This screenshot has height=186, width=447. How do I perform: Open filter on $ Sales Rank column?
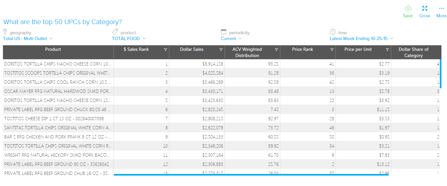165,50
